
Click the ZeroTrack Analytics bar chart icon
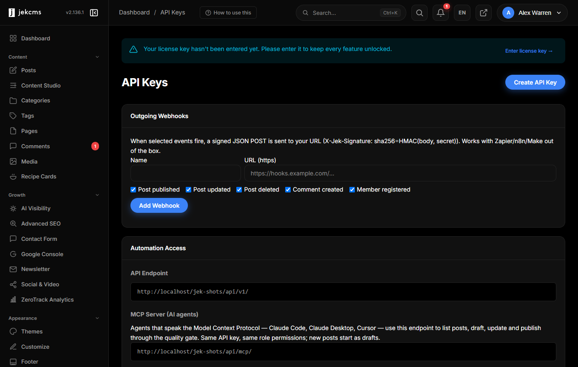[x=13, y=299]
